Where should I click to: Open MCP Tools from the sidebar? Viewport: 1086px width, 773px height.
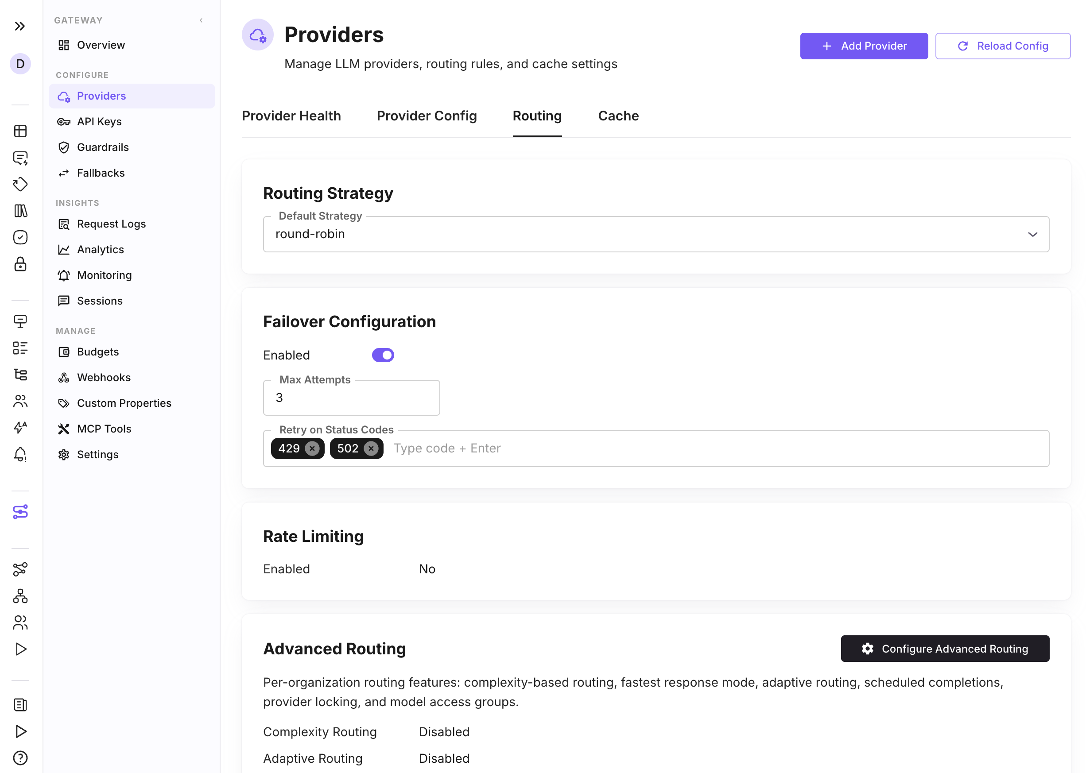click(x=104, y=429)
